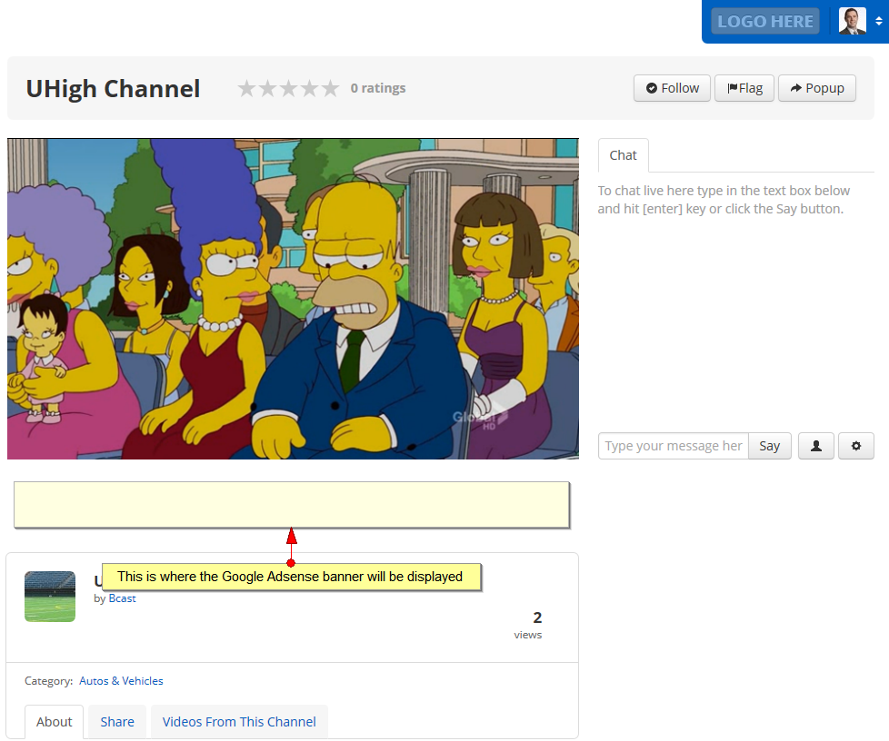Open the chat users list icon
Image resolution: width=889 pixels, height=741 pixels.
pos(816,446)
